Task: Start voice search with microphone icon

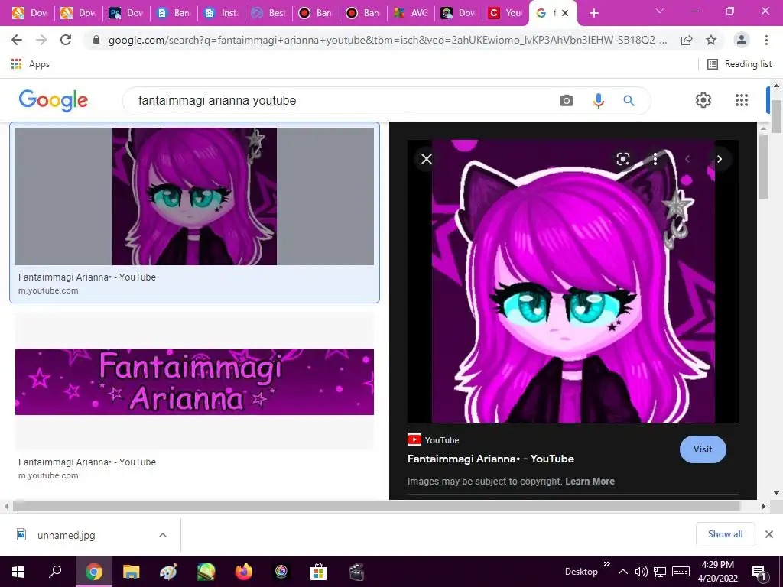Action: click(598, 101)
